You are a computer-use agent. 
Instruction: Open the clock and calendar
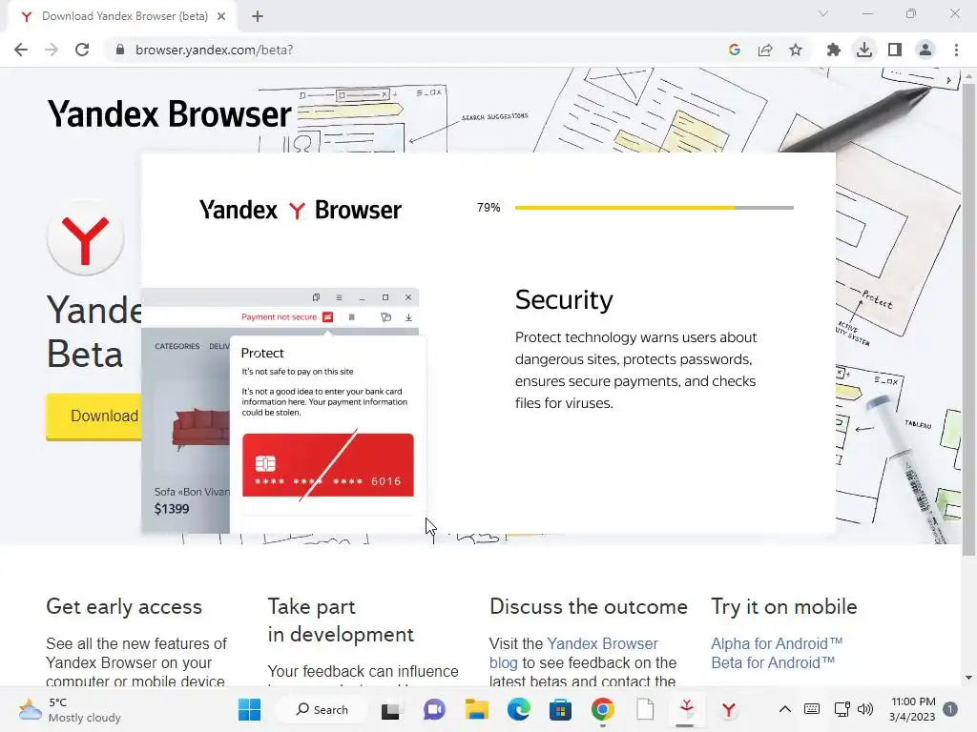pyautogui.click(x=912, y=709)
